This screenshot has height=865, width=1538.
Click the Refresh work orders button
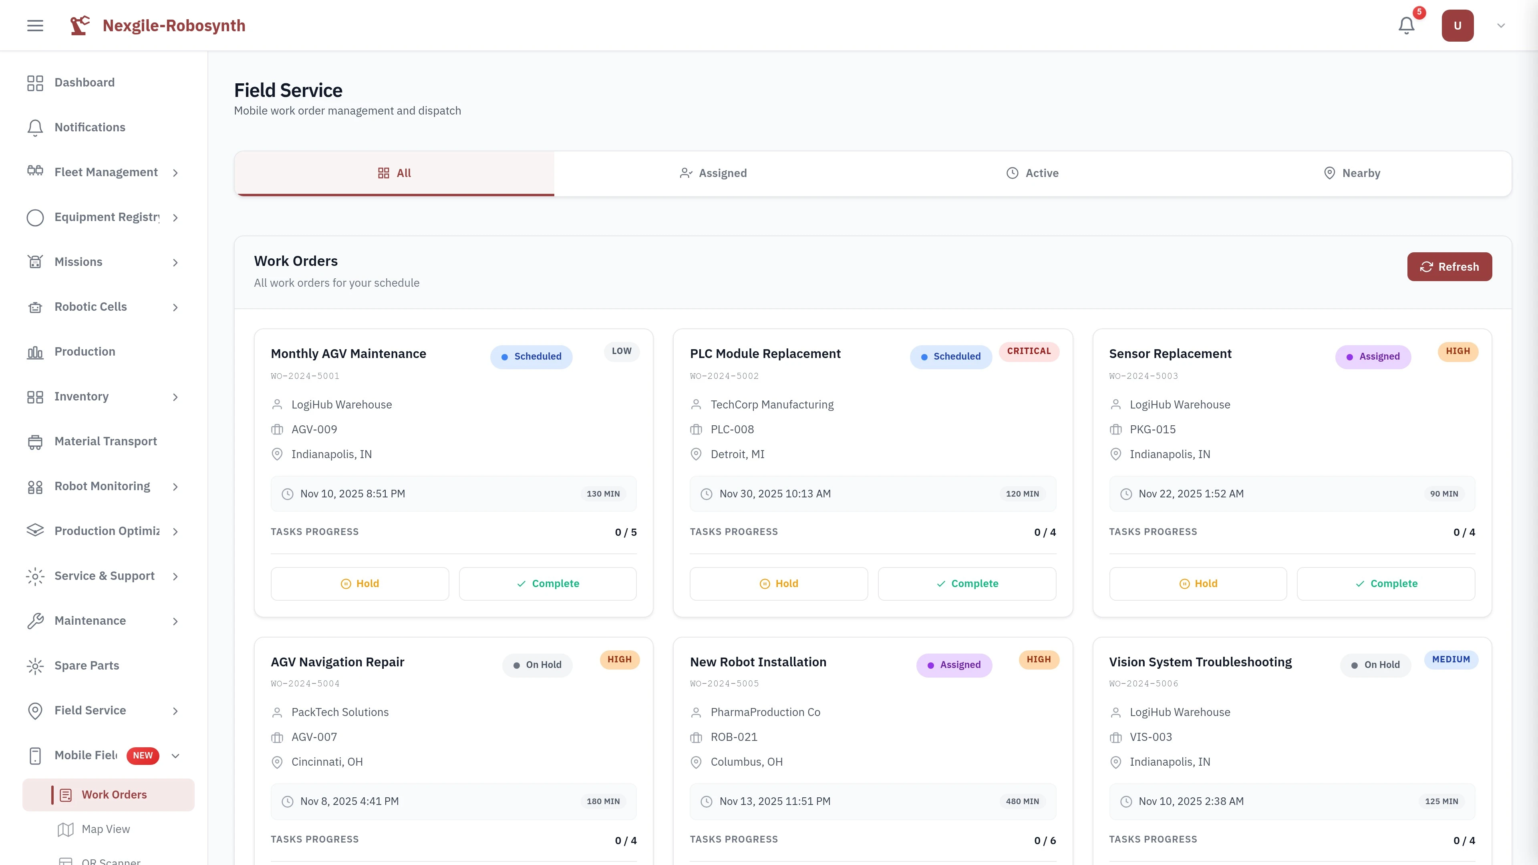[1449, 266]
